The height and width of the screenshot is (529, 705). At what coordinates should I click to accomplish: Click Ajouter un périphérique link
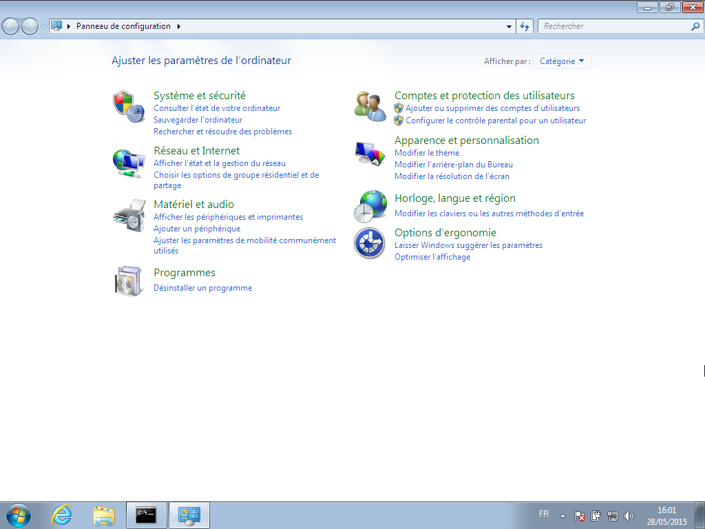pos(197,229)
